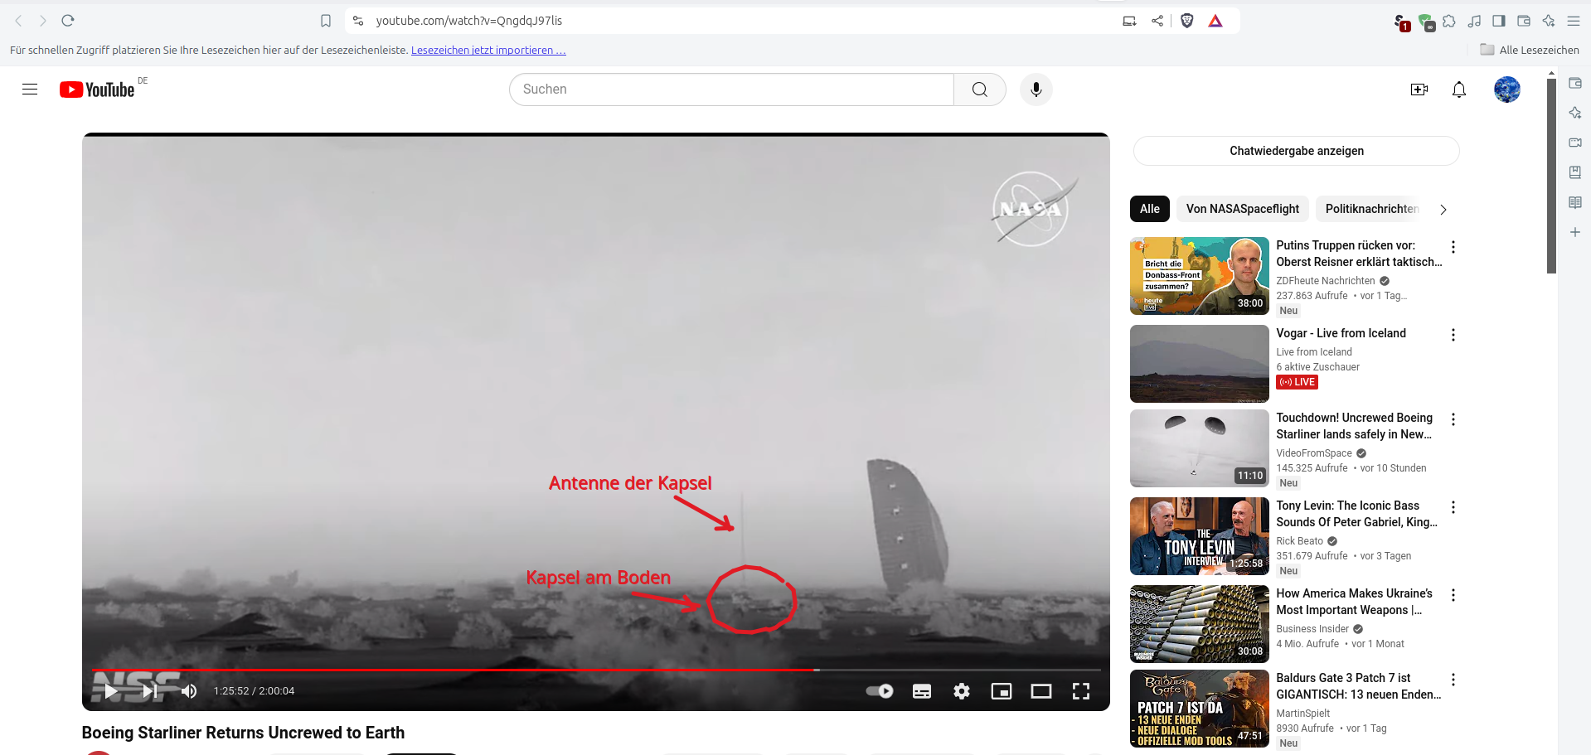The width and height of the screenshot is (1591, 755).
Task: Switch to theater mode
Action: [x=1041, y=691]
